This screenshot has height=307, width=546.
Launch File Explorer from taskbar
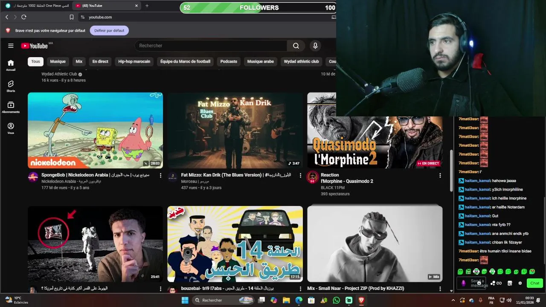pyautogui.click(x=287, y=300)
